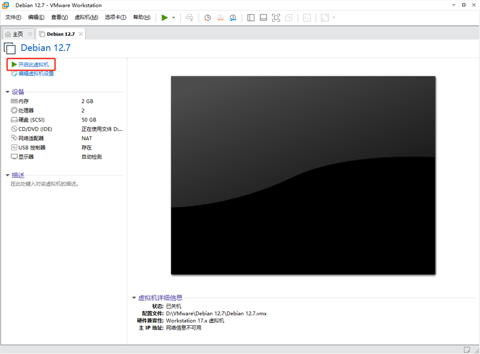Select the CD/DVD (IDE) device row
480x354 pixels.
pyautogui.click(x=67, y=129)
